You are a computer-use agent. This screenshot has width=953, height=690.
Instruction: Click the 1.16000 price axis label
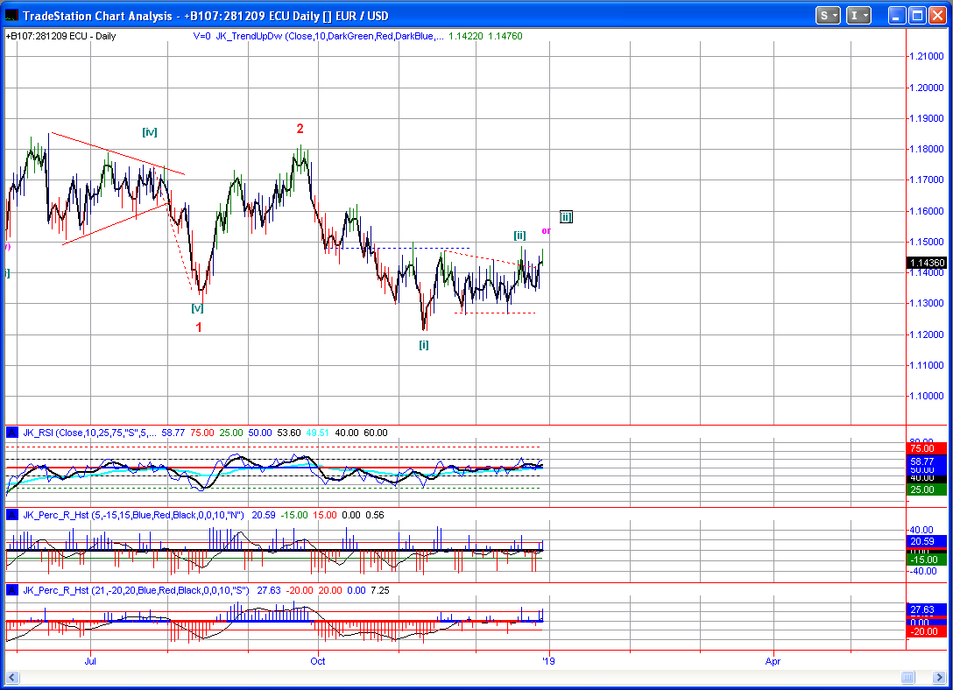pyautogui.click(x=926, y=211)
